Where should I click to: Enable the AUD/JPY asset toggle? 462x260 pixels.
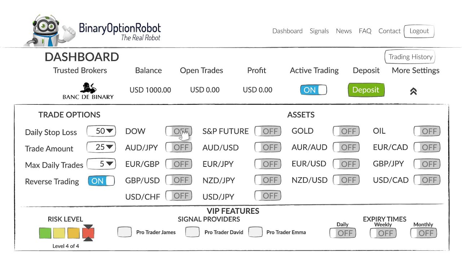point(178,147)
